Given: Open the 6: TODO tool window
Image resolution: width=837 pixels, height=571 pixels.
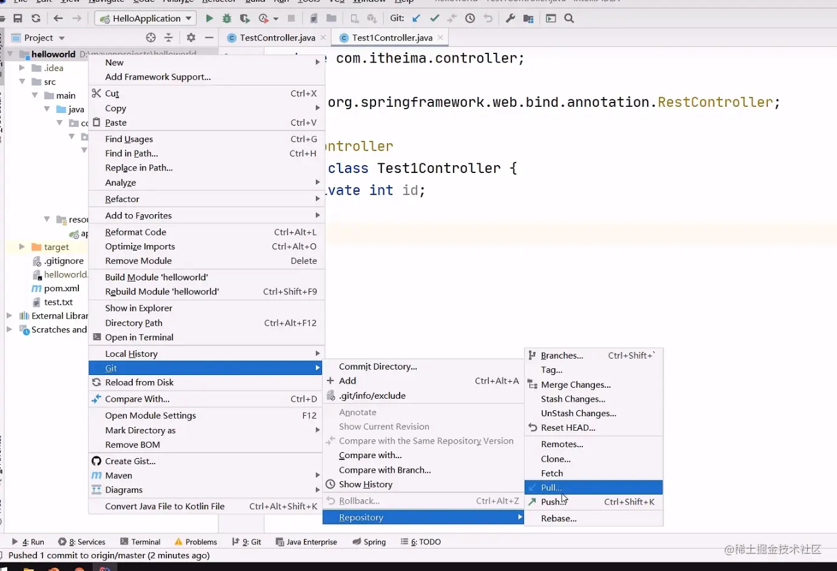Looking at the screenshot, I should pyautogui.click(x=420, y=542).
